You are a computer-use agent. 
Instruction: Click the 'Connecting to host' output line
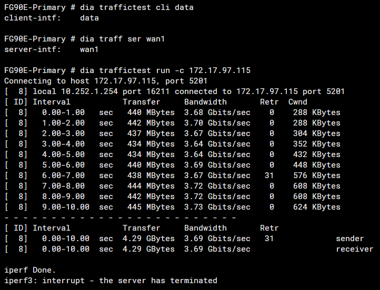47,81
